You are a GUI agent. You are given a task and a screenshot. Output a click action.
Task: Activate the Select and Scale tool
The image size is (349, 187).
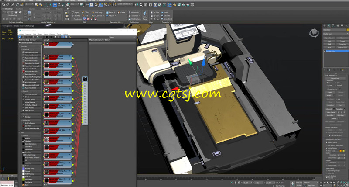click(63, 4)
